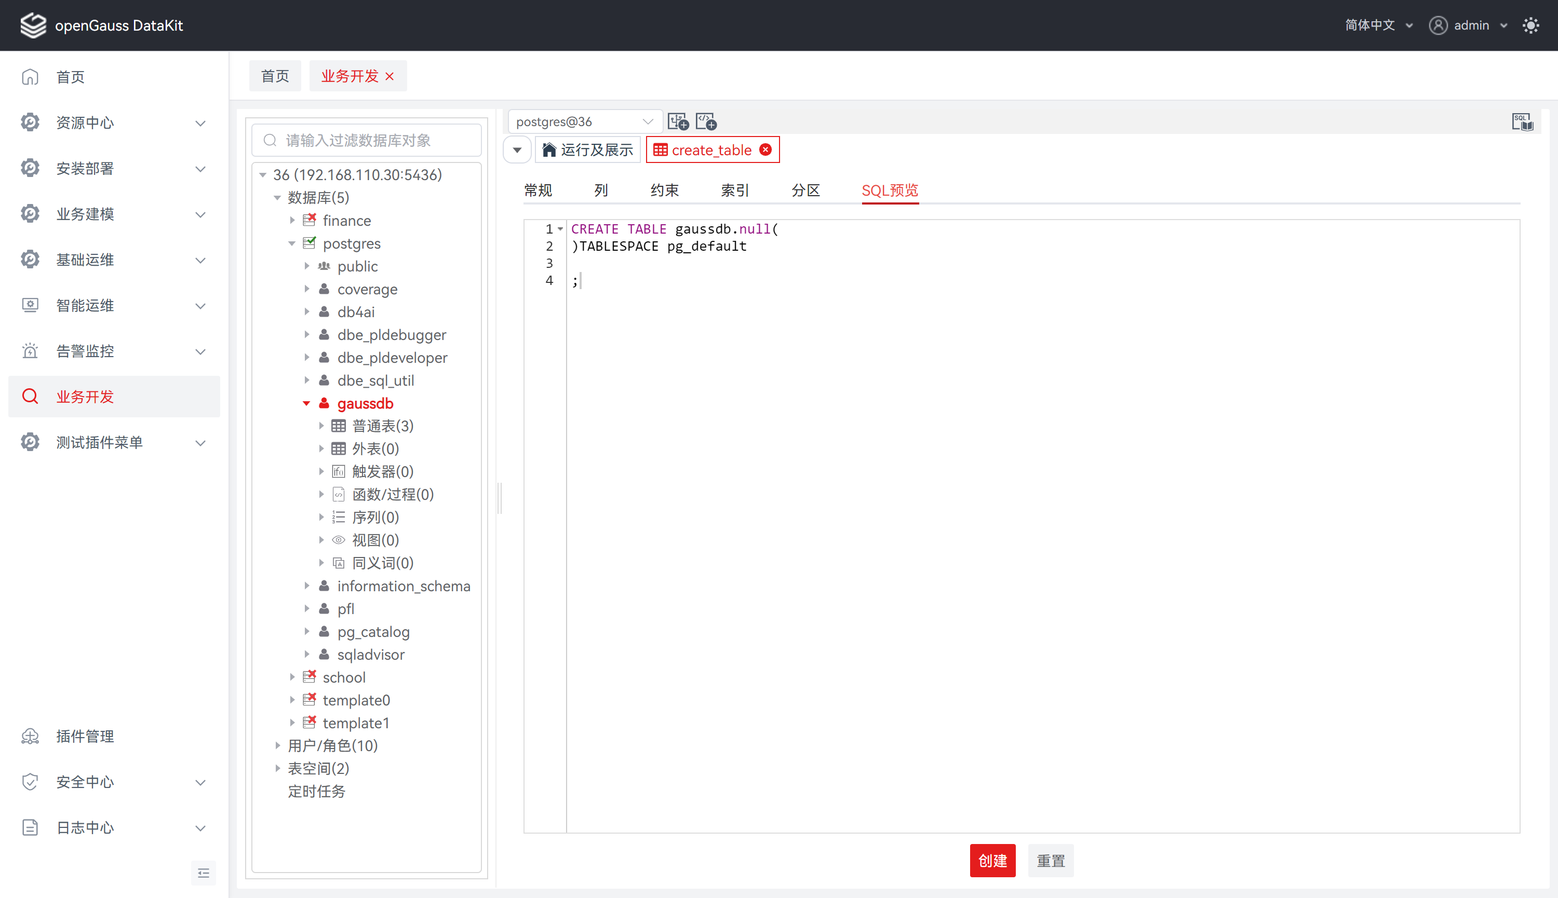1558x898 pixels.
Task: Collapse the gaussdb schema node
Action: [x=306, y=403]
